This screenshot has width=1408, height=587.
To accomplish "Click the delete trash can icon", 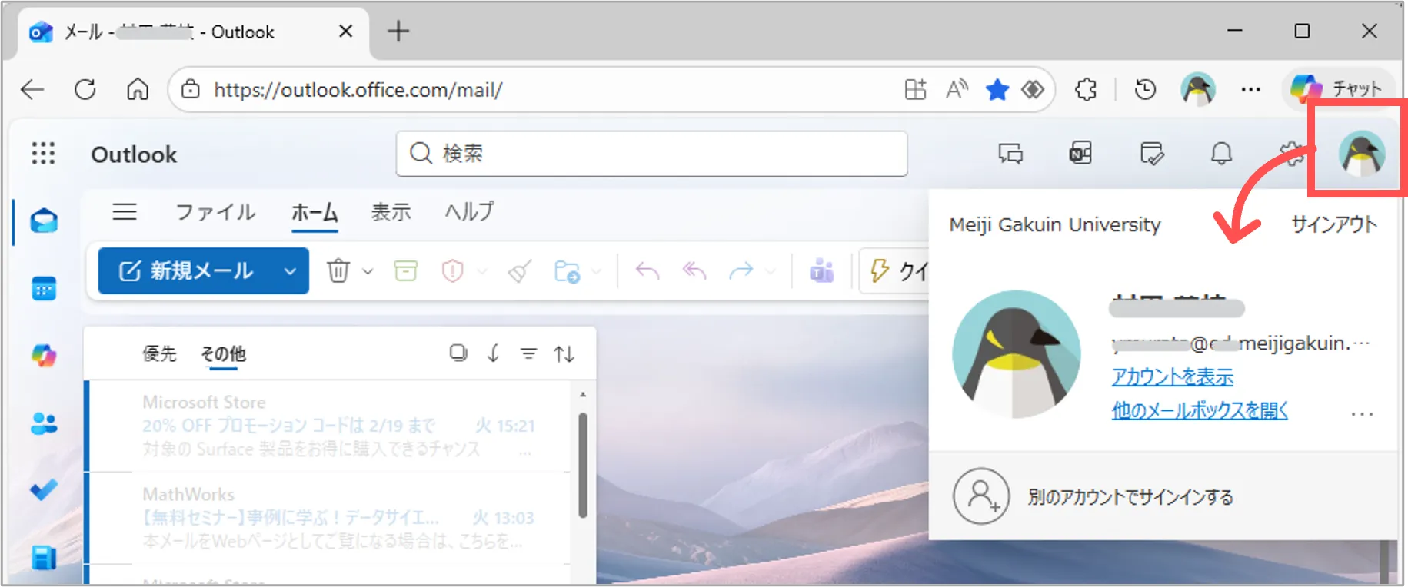I will click(338, 270).
